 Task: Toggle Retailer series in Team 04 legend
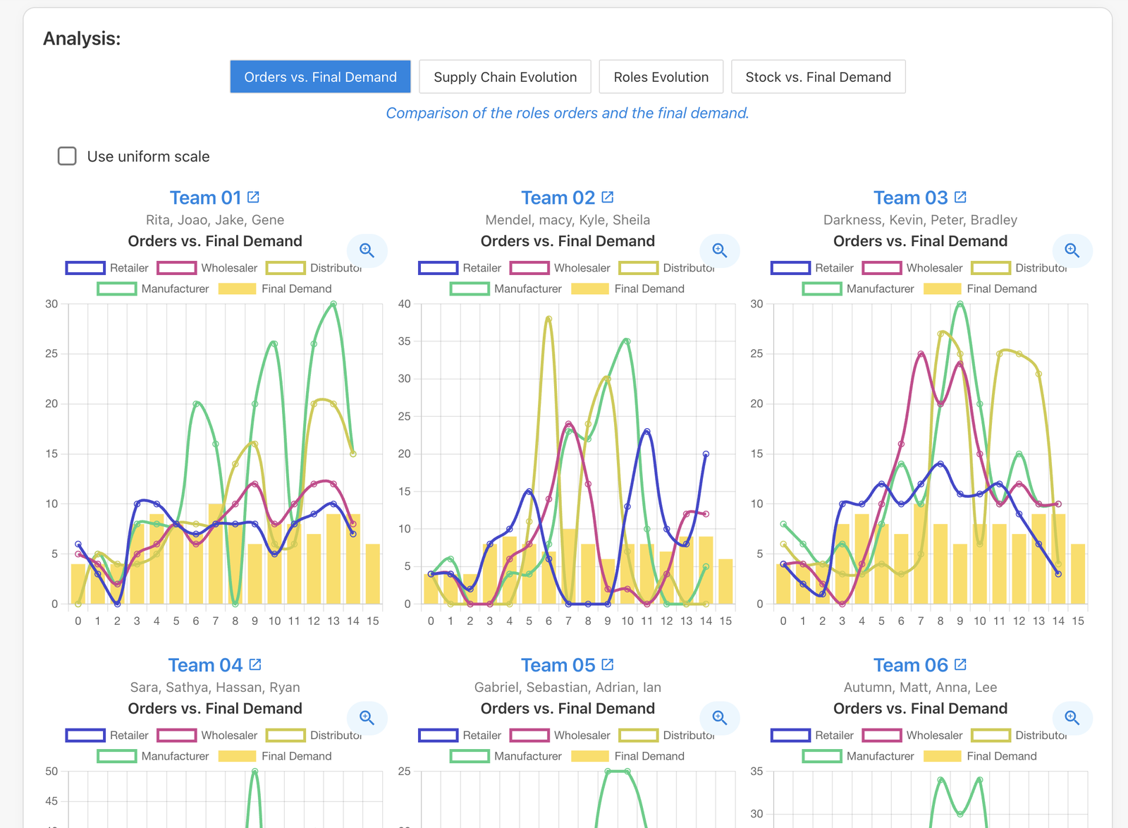click(107, 735)
